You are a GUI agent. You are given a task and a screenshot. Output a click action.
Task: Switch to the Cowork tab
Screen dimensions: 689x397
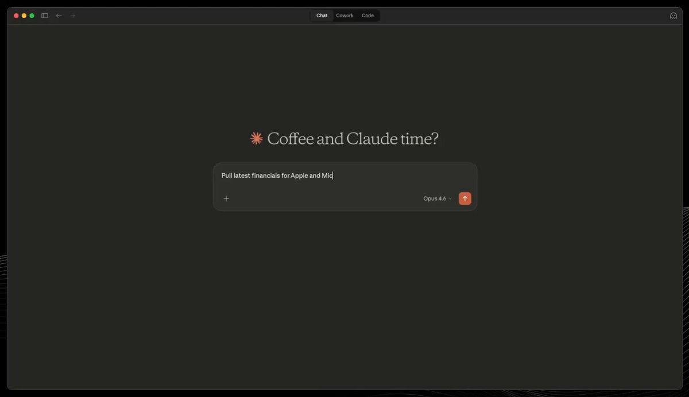(x=344, y=15)
